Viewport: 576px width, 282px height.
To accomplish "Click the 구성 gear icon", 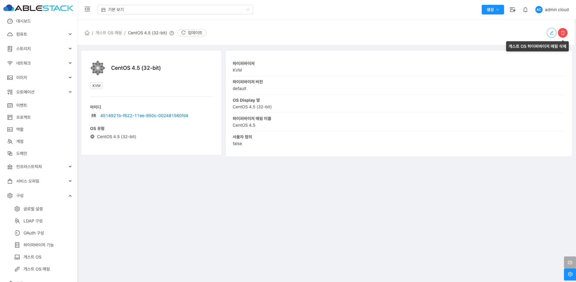I will tap(10, 196).
